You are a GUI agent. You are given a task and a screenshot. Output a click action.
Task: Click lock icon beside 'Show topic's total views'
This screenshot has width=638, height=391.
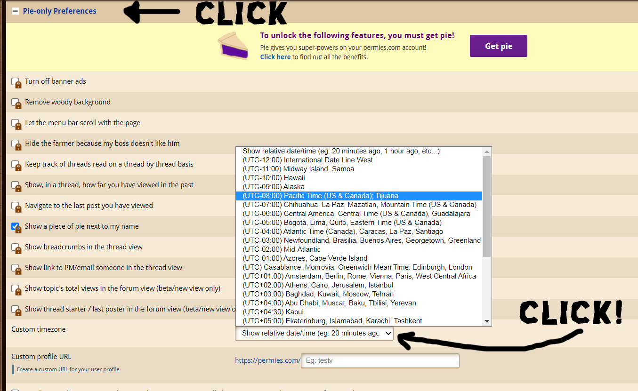[18, 291]
